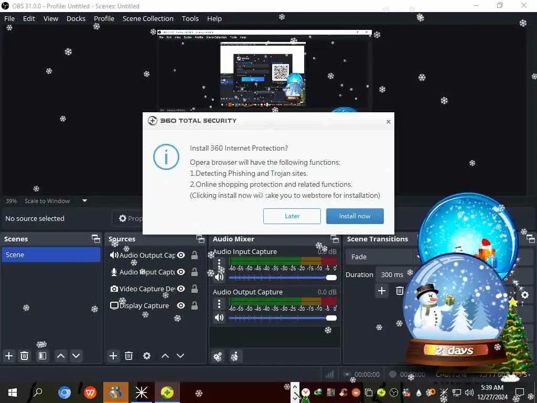Open taskbar volume speaker icon
This screenshot has width=537, height=403.
point(469,393)
